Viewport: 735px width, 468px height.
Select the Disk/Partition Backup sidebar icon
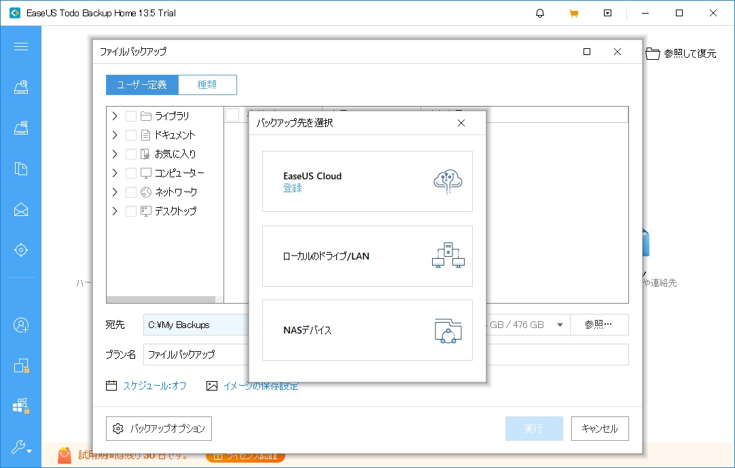point(20,87)
